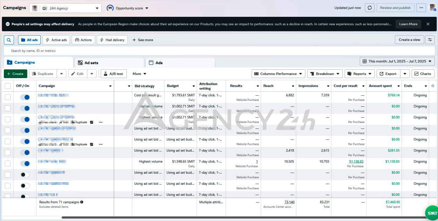Screen dimensions: 438x221
Task: Filter by Actions
Action: click(x=83, y=40)
